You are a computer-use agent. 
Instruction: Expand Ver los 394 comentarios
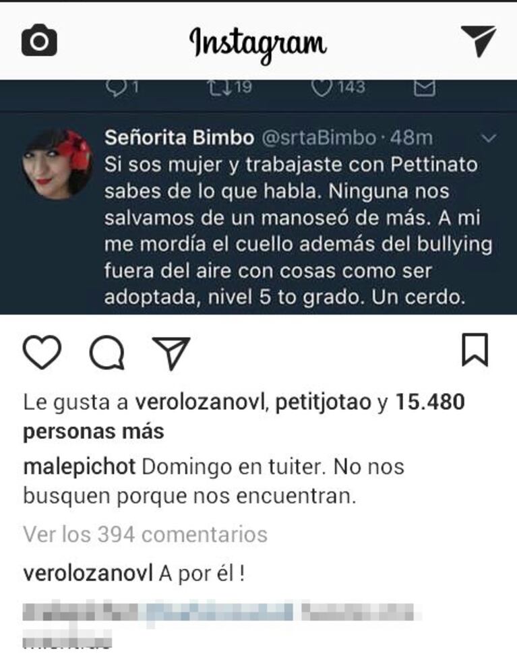146,534
